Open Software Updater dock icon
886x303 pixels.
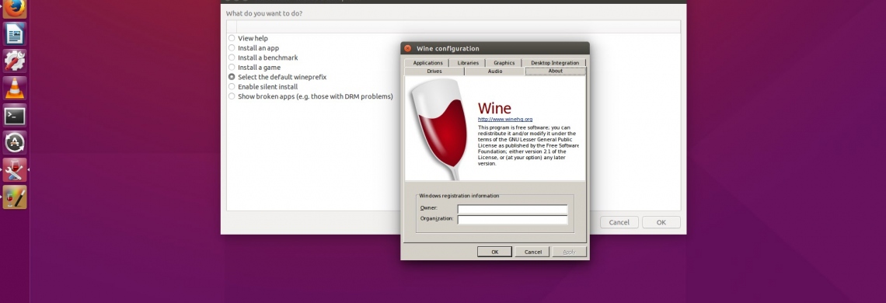point(15,142)
